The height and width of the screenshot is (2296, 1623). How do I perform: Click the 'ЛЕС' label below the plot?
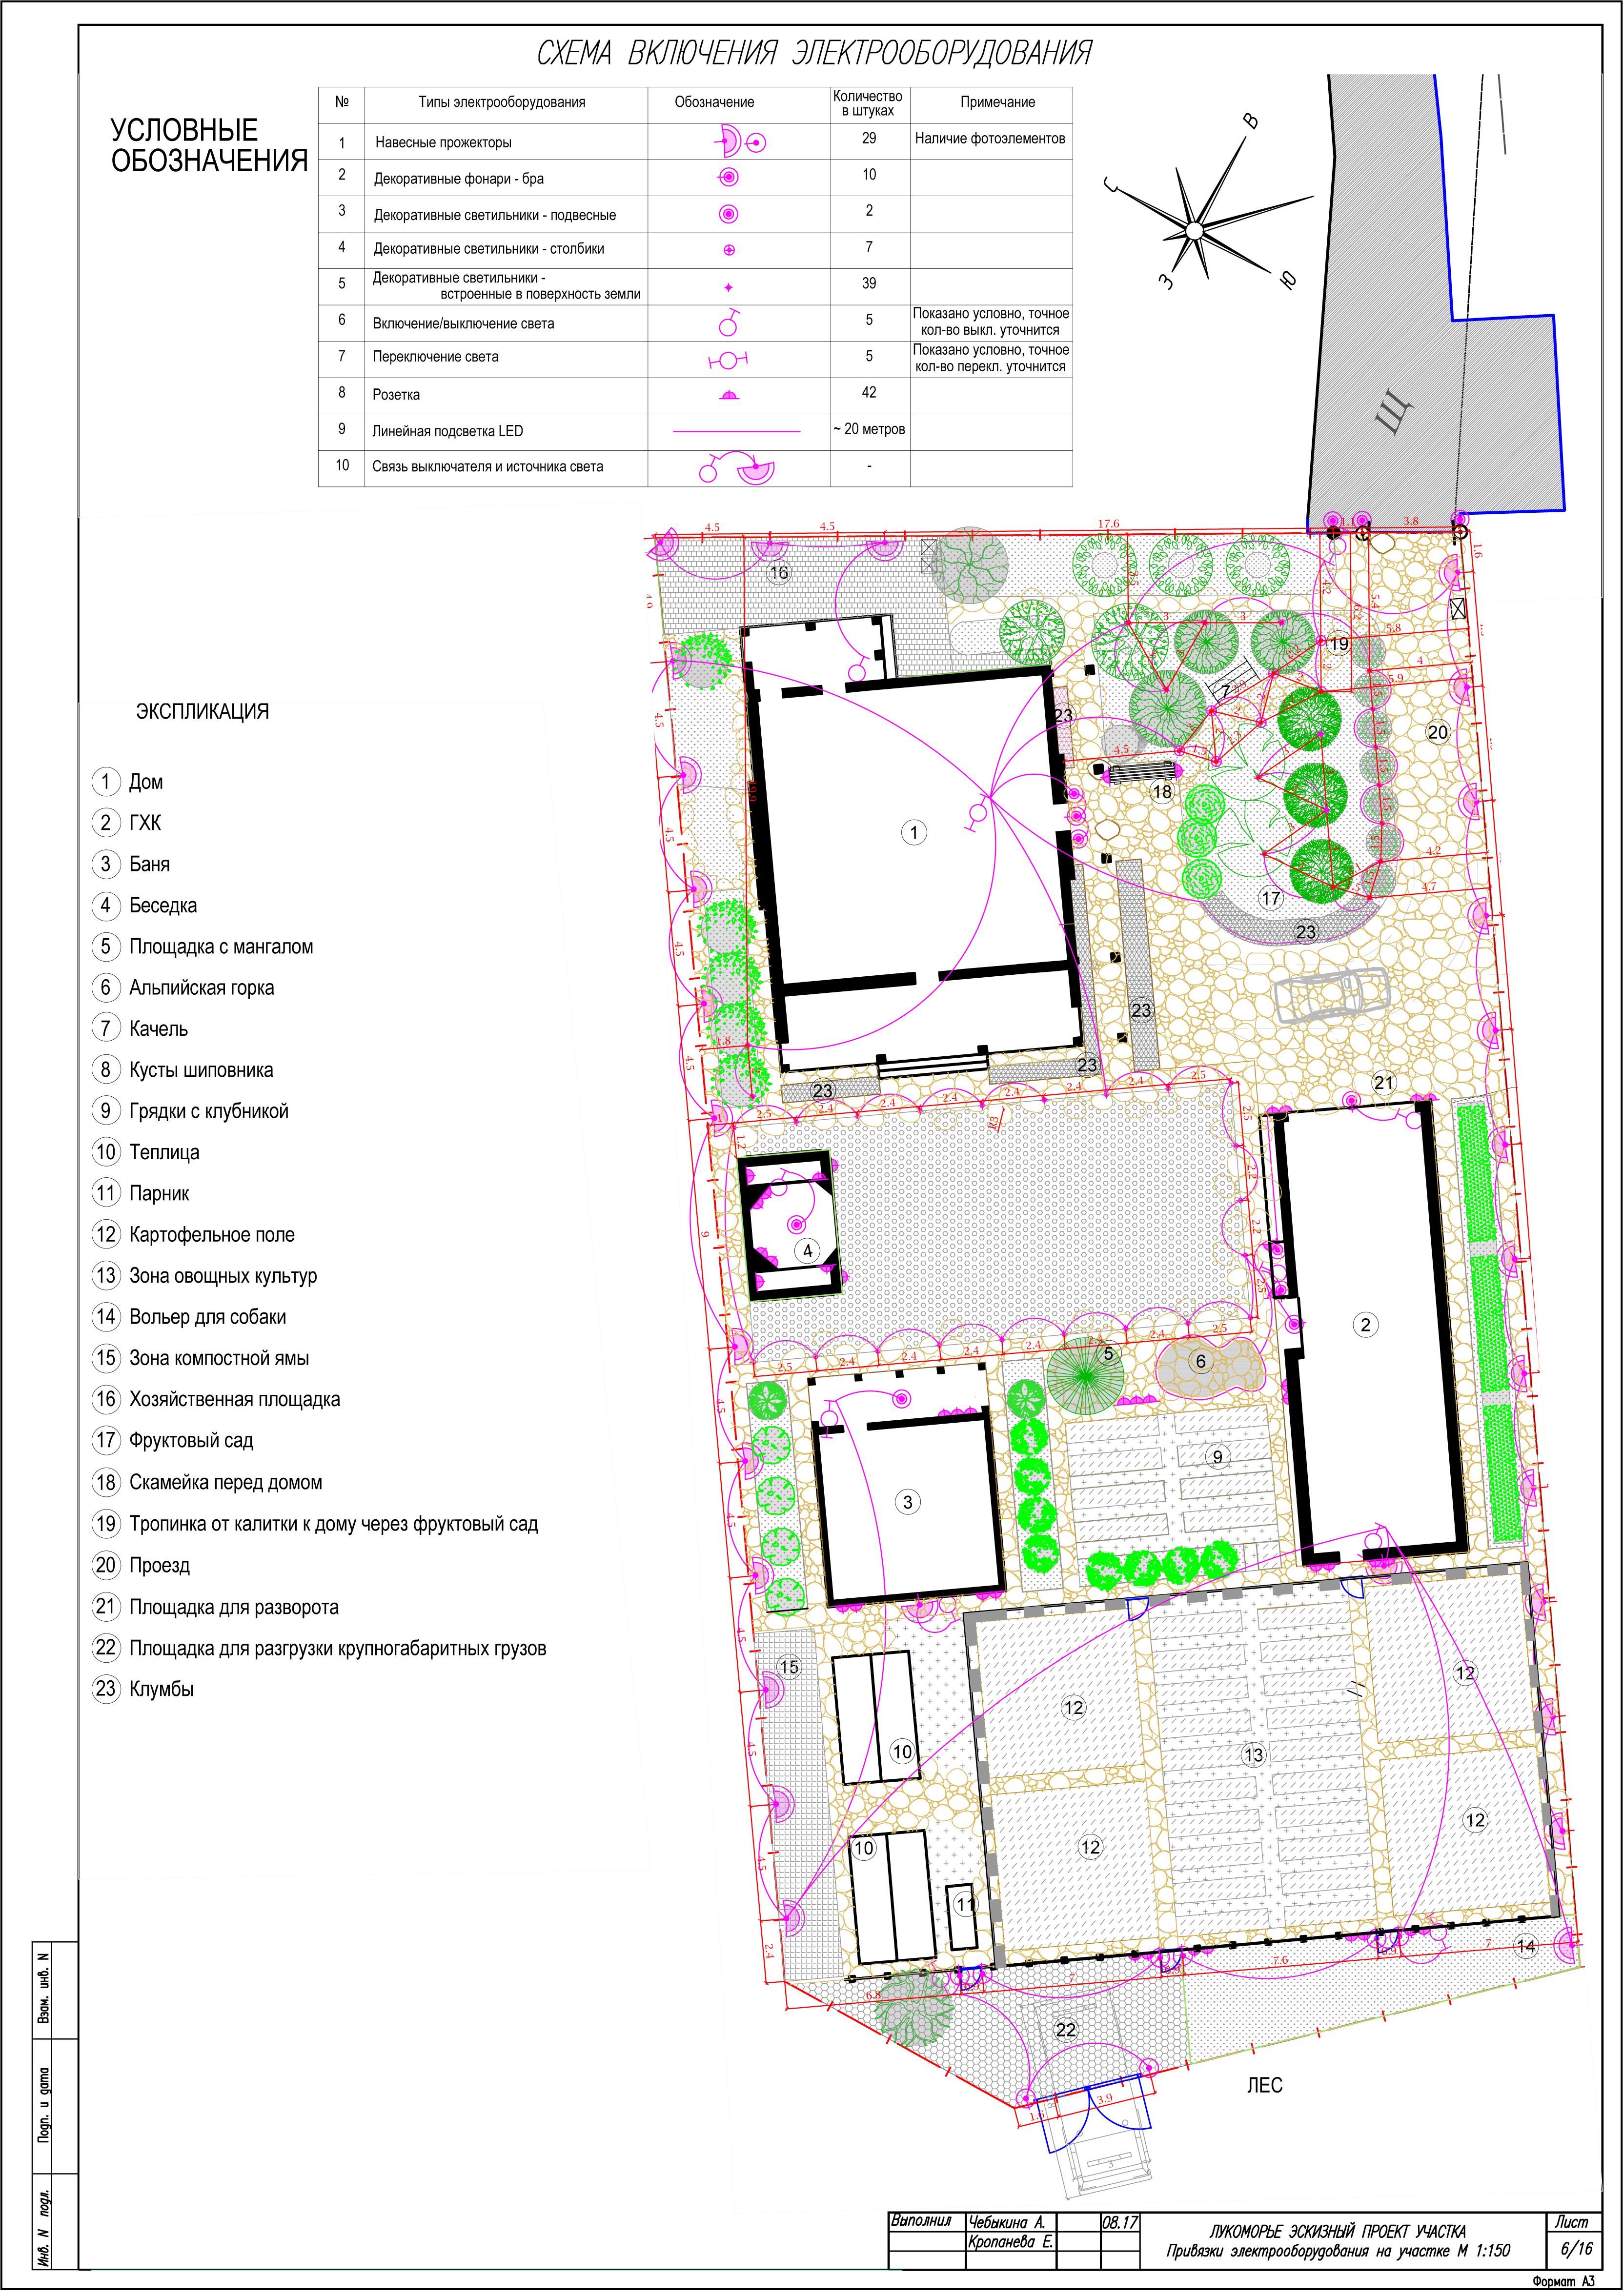pyautogui.click(x=1264, y=2086)
